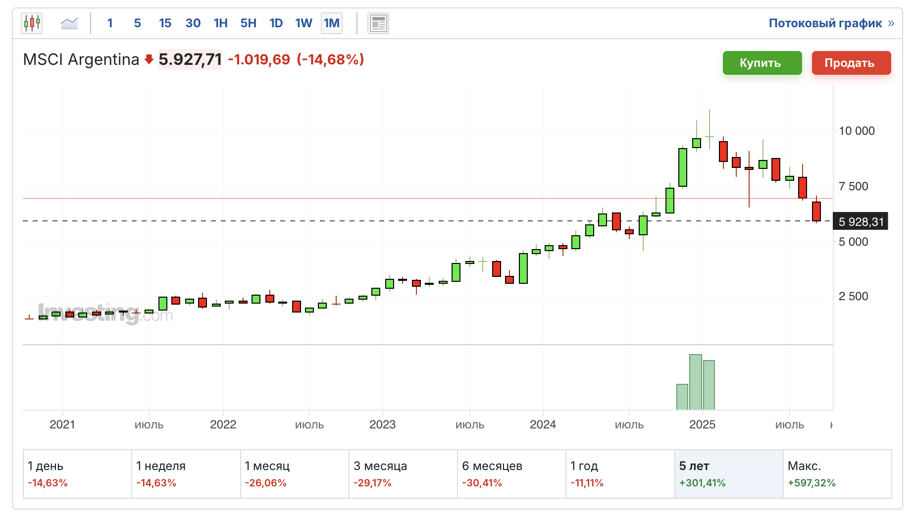
Task: Click the Investing.com watermark
Action: pos(106,313)
